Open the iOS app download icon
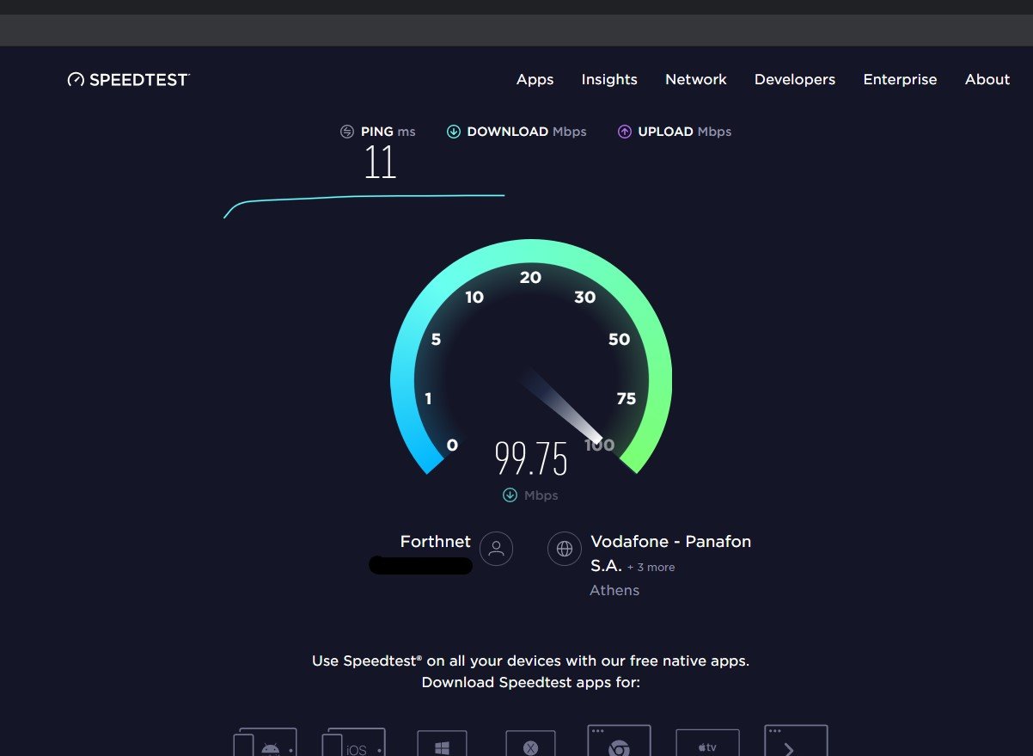This screenshot has width=1033, height=756. [x=353, y=742]
